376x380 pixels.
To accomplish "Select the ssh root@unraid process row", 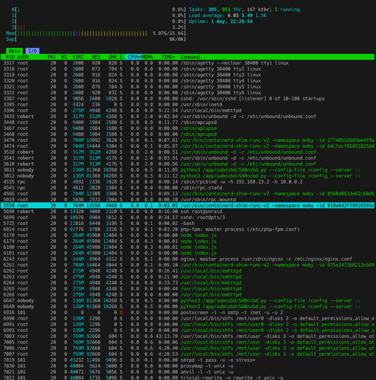I will pyautogui.click(x=187, y=211).
